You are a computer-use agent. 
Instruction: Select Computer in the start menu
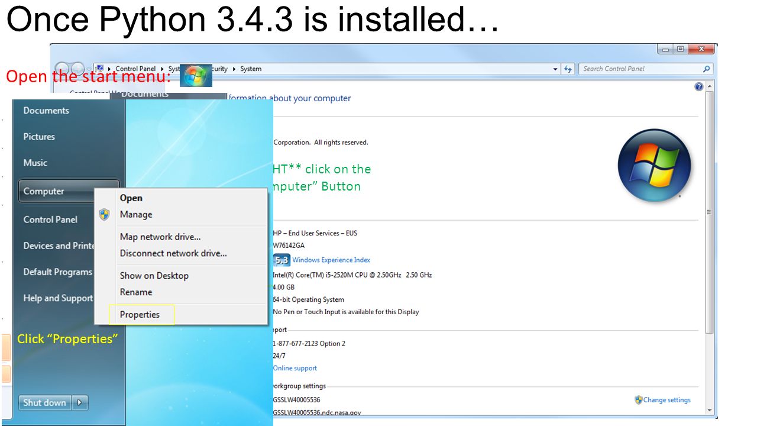coord(69,191)
